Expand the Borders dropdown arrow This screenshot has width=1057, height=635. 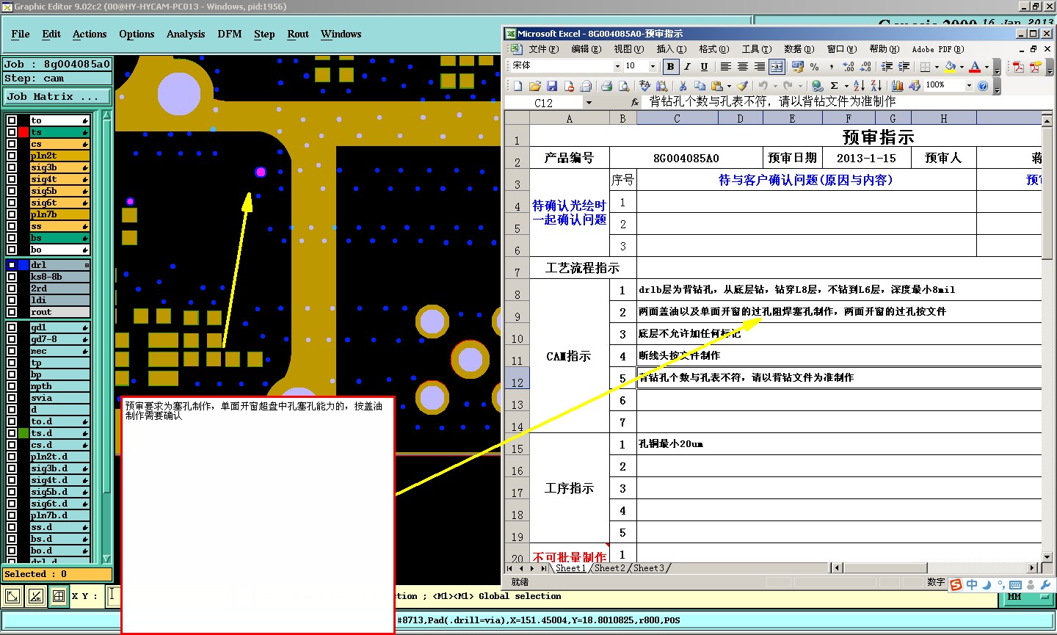937,67
